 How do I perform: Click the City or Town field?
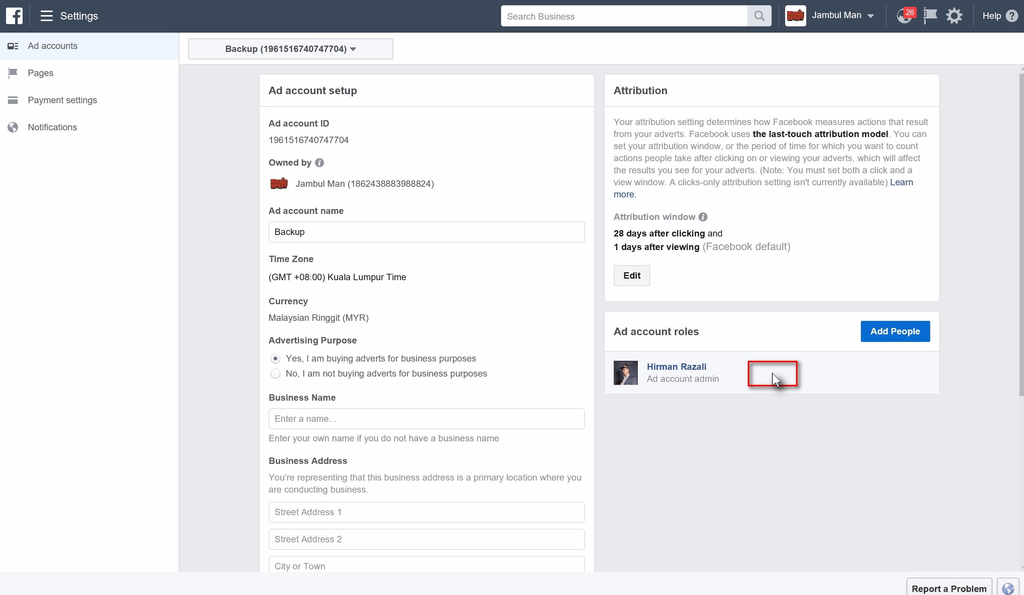pos(426,564)
